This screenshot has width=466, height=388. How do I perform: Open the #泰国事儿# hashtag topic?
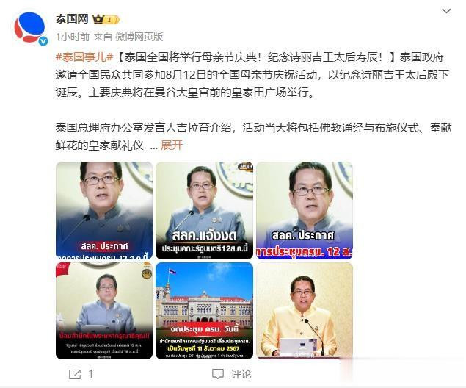(84, 57)
